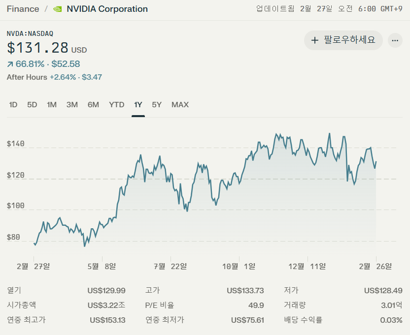The width and height of the screenshot is (410, 335).
Task: Click the $131.28 price value
Action: [38, 48]
